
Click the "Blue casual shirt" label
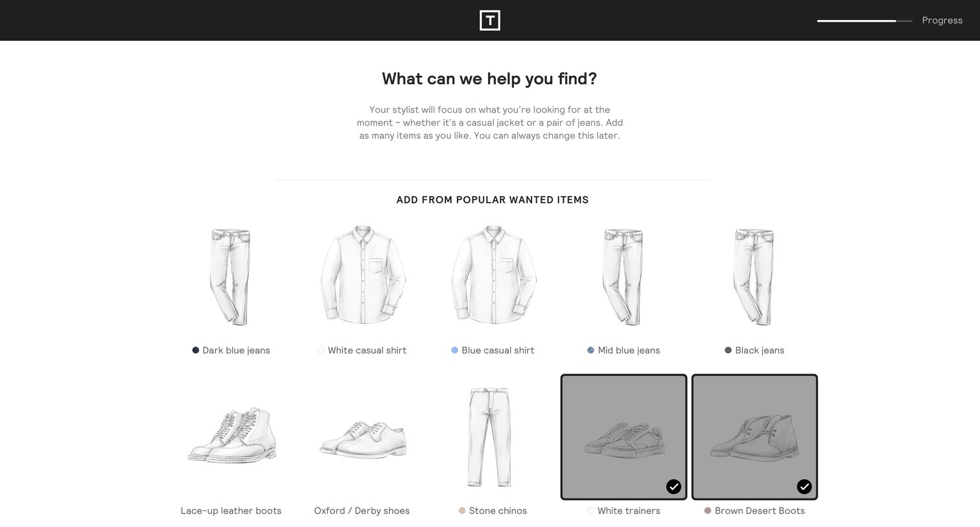[x=498, y=350]
